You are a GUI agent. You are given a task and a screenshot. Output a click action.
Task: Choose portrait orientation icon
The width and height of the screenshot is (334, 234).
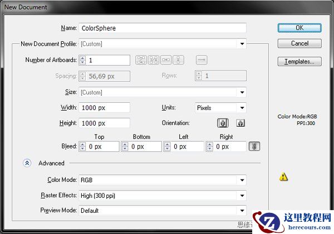(x=223, y=123)
